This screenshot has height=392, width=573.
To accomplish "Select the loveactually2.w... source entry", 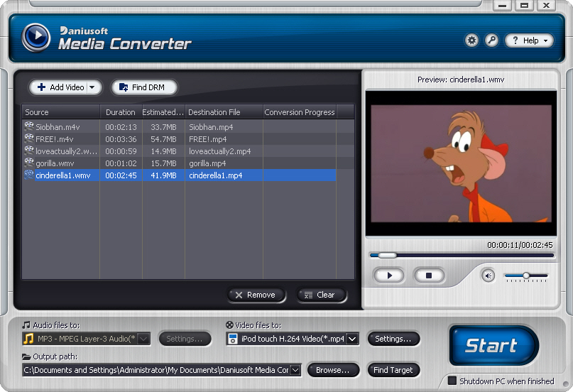I will click(x=66, y=151).
